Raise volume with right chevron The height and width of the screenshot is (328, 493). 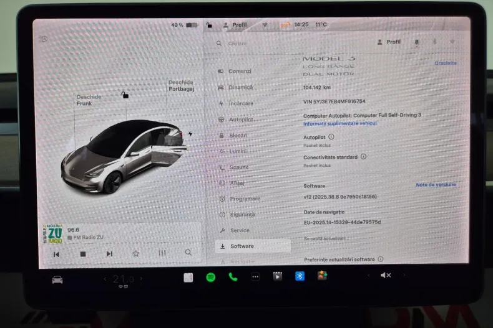click(x=404, y=275)
